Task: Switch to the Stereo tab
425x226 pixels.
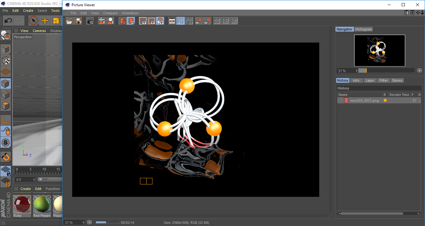Action: tap(397, 80)
